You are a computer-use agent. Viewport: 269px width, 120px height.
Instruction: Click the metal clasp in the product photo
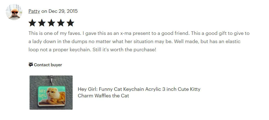(x=51, y=81)
